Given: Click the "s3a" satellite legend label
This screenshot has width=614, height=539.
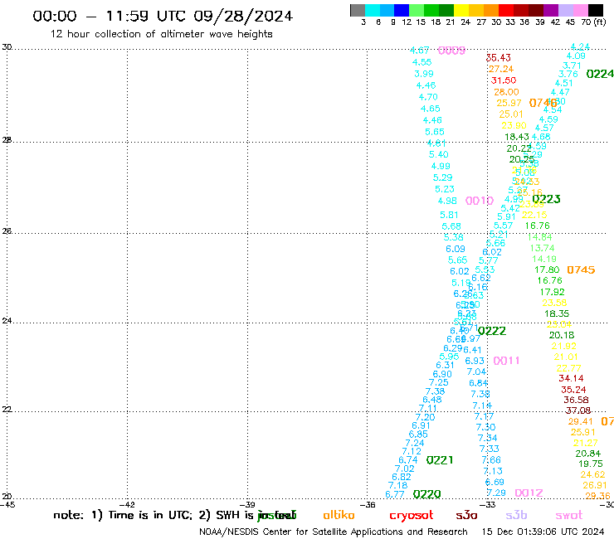Looking at the screenshot, I should coord(466,515).
